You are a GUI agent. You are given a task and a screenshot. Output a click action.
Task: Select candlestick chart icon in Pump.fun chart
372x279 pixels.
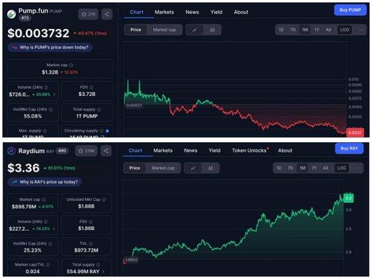213,30
